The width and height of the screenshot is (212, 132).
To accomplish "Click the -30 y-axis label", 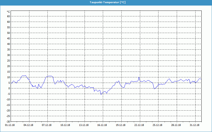I will coord(8,121).
